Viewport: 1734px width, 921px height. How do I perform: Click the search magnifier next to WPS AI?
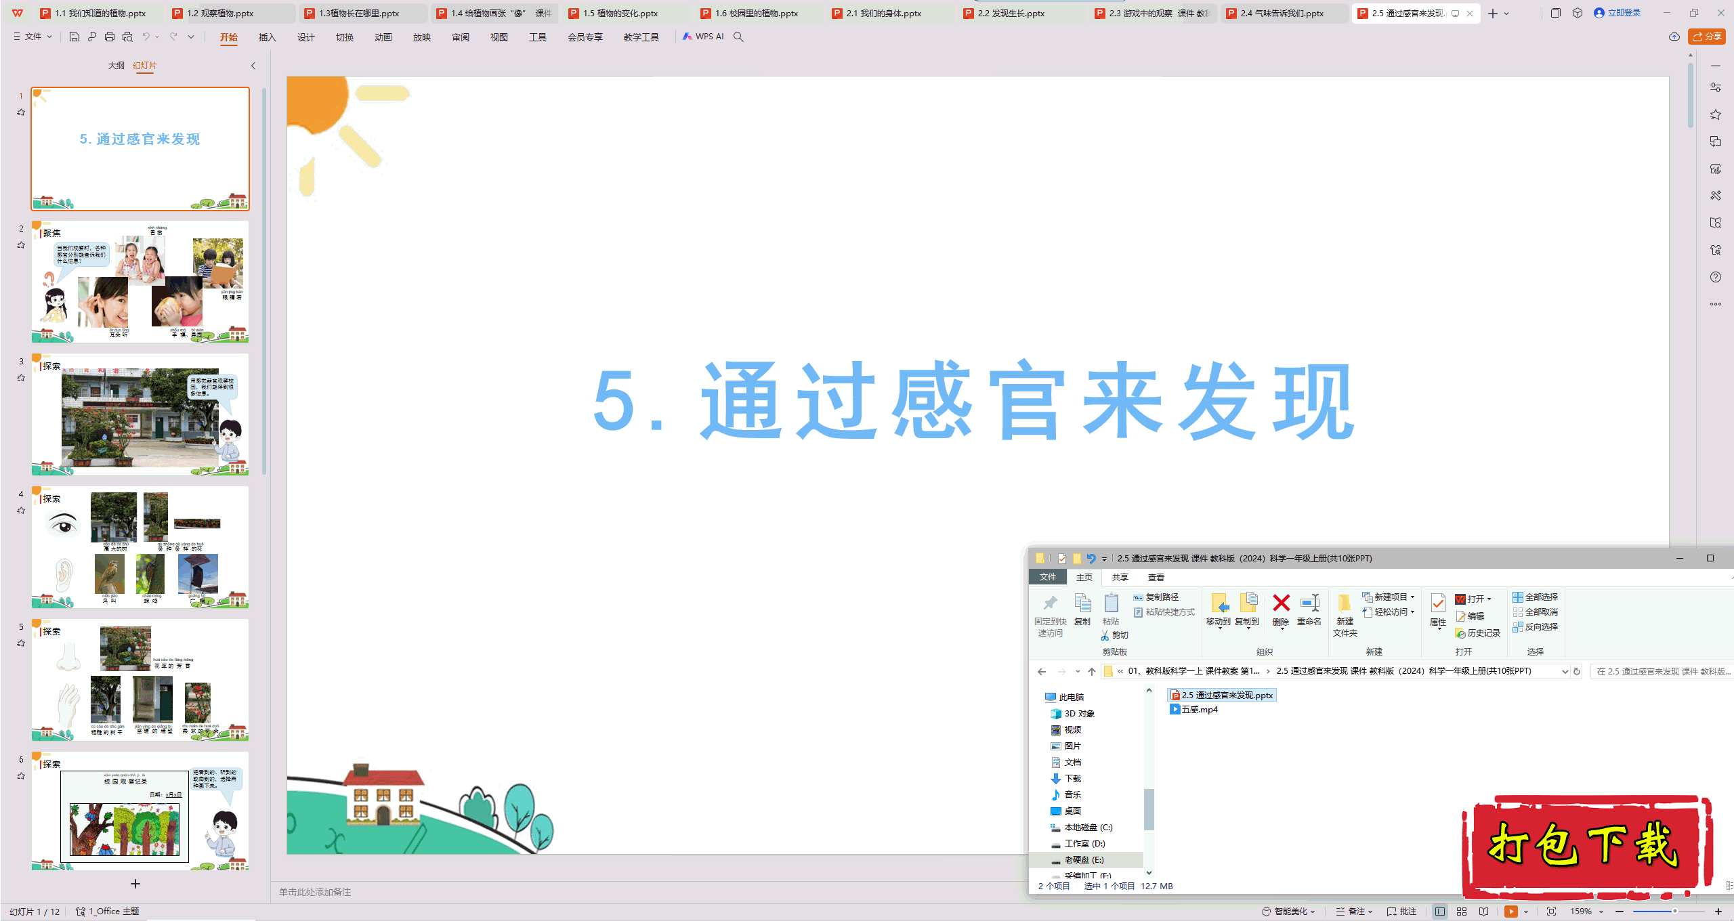tap(738, 37)
